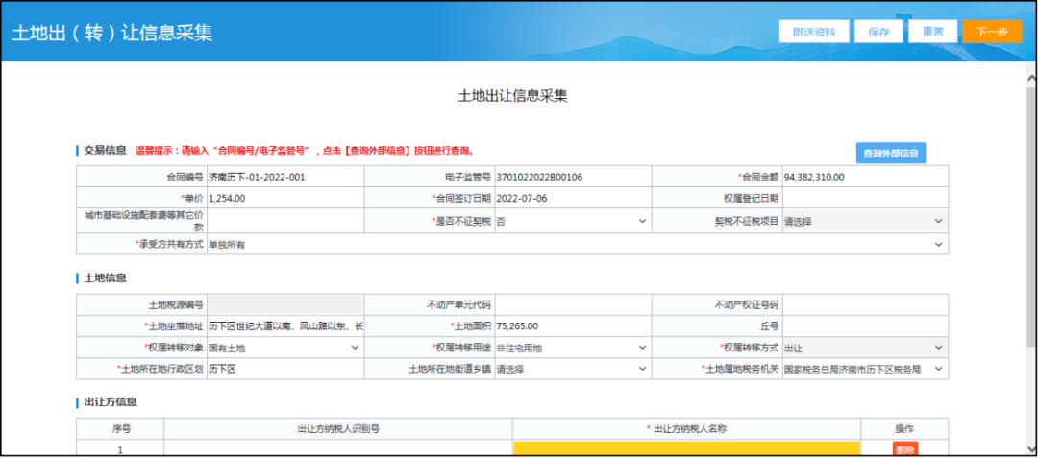Click the 不动产权证号码 field

[865, 304]
